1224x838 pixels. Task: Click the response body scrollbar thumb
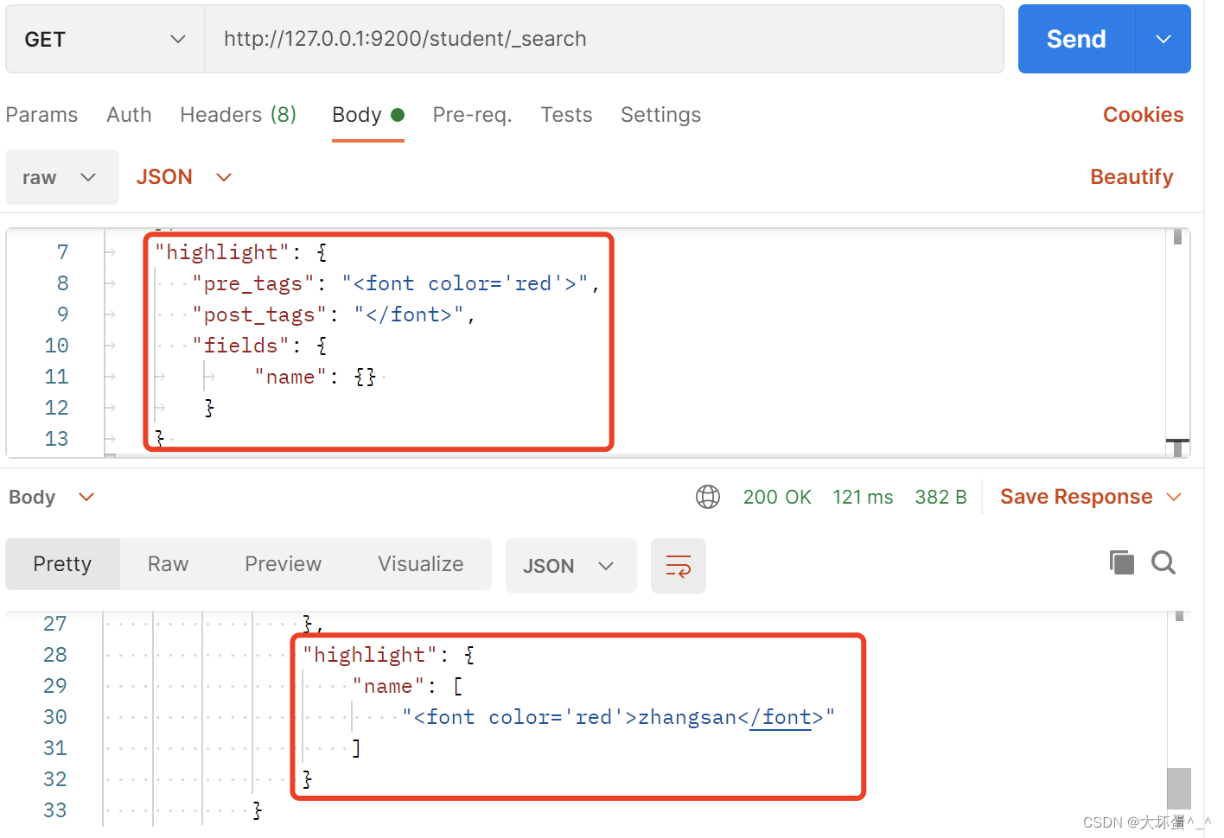(x=1179, y=789)
